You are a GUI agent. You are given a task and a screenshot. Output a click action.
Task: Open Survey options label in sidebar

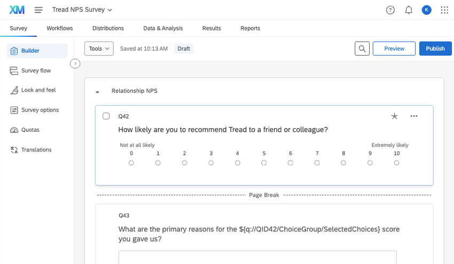click(40, 110)
